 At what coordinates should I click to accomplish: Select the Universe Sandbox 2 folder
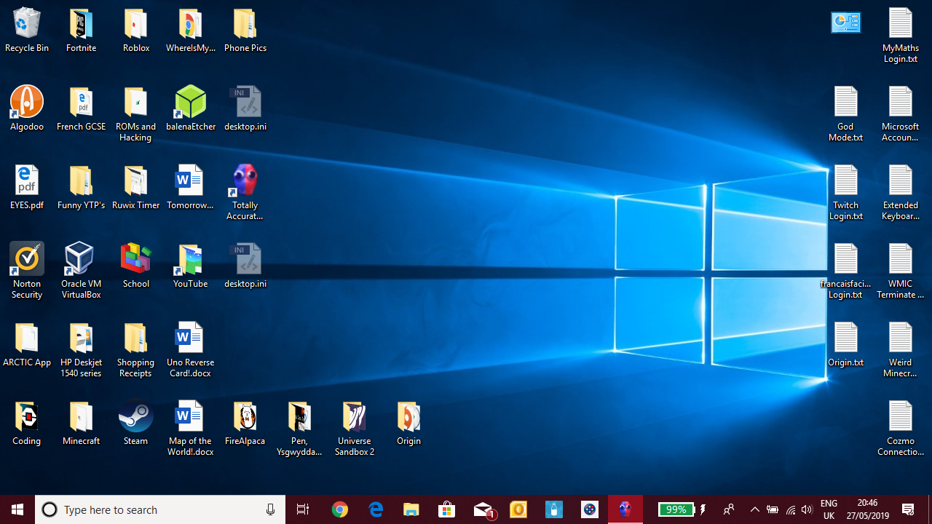[x=355, y=429]
